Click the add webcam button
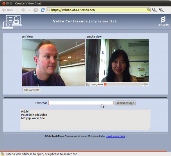 (x=32, y=90)
